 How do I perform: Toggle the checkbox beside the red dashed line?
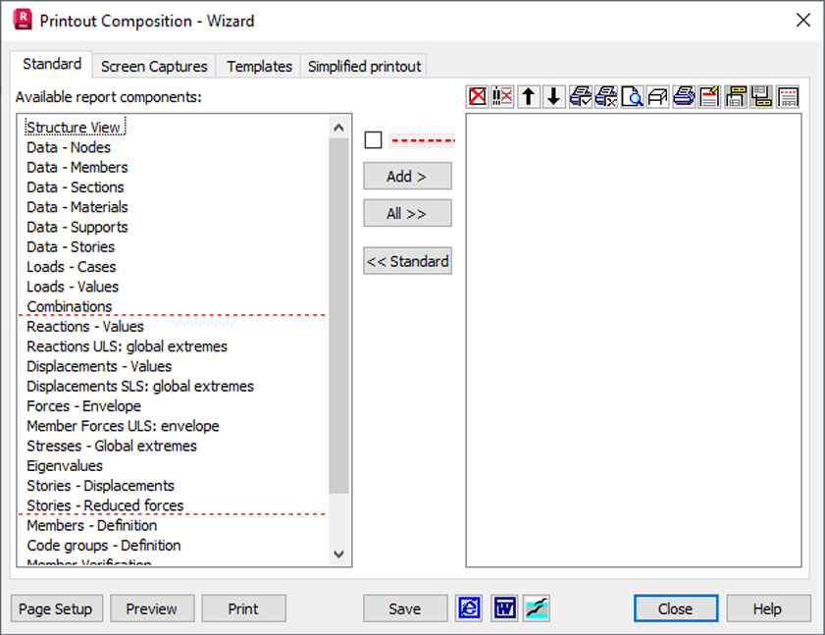click(x=373, y=139)
